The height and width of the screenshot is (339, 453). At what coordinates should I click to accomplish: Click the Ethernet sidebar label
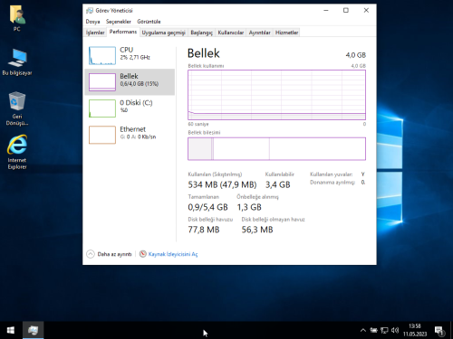(x=132, y=129)
